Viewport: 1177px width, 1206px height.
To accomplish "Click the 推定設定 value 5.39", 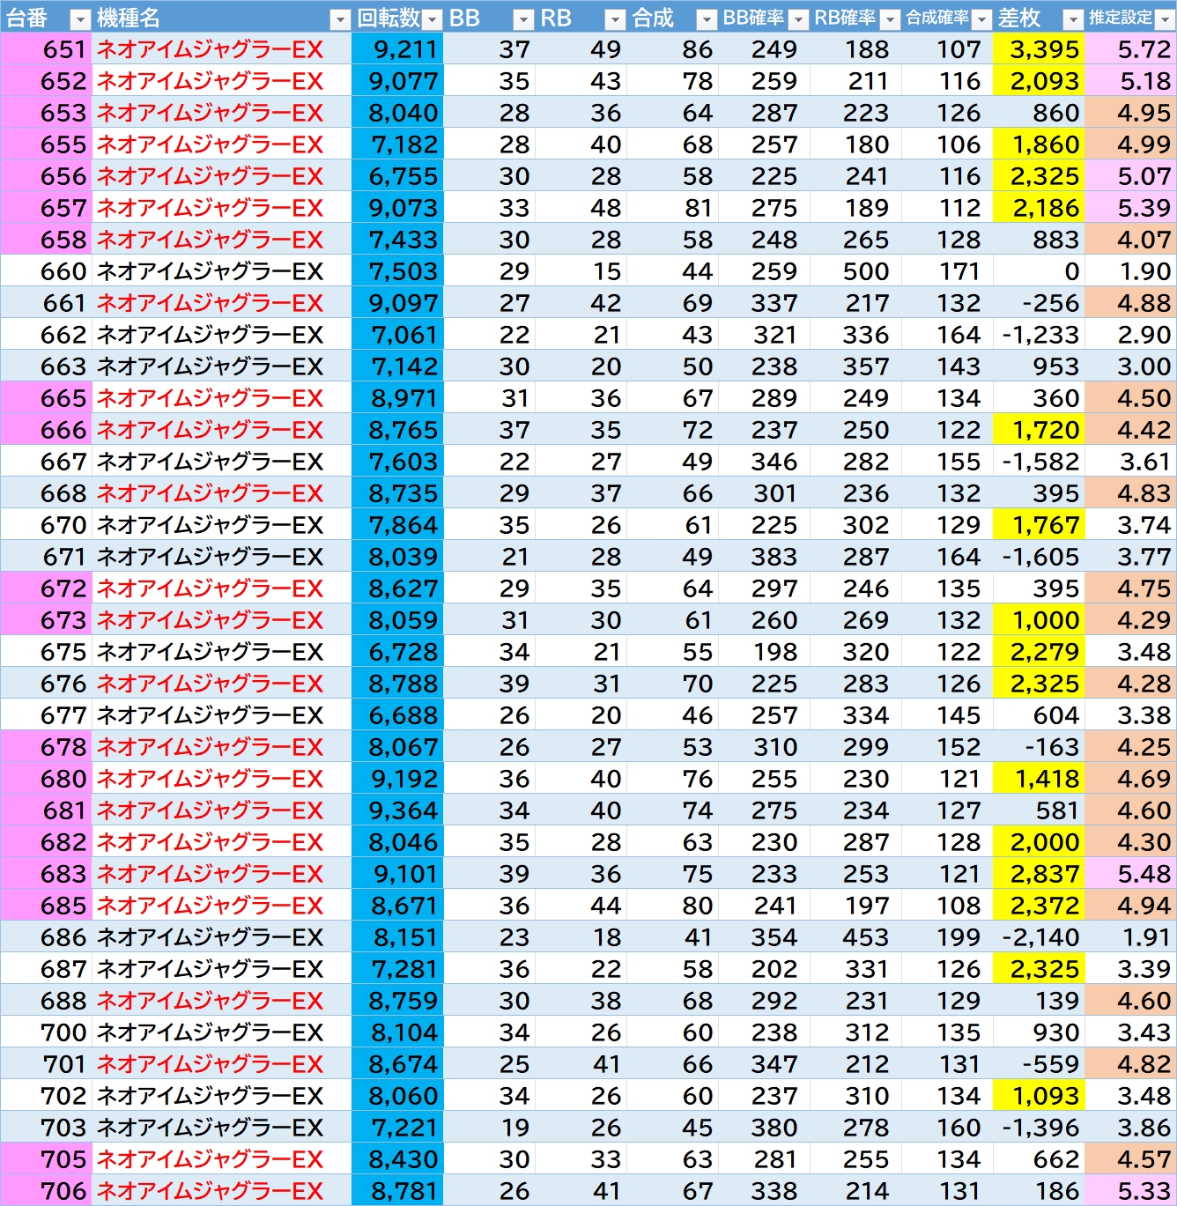I will point(1130,208).
